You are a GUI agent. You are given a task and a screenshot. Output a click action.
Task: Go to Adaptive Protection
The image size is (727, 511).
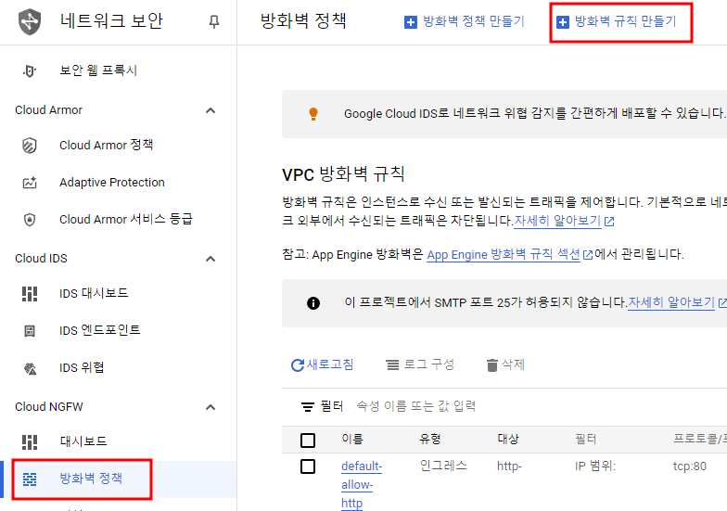point(119,182)
